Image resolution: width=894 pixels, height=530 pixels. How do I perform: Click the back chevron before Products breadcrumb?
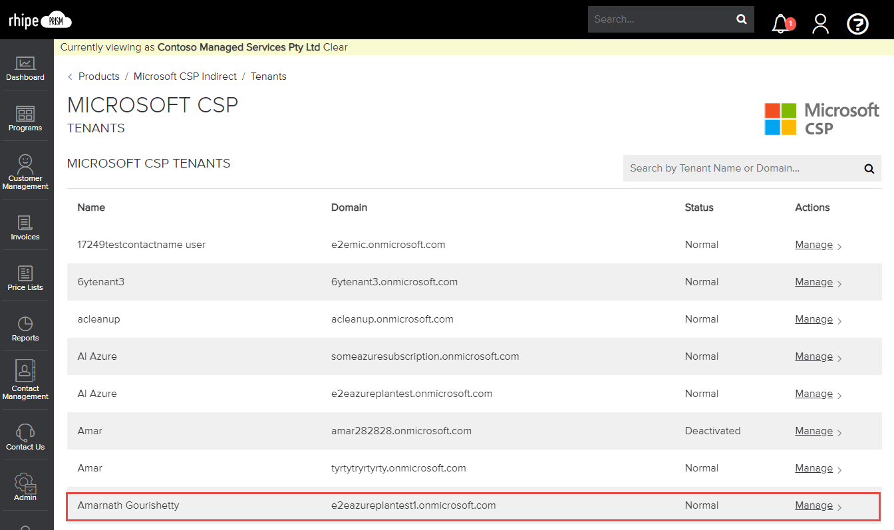click(70, 76)
